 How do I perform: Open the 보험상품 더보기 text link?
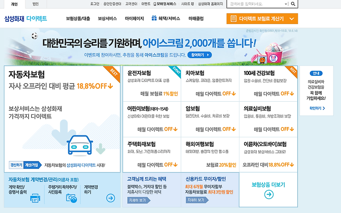pos(268,185)
